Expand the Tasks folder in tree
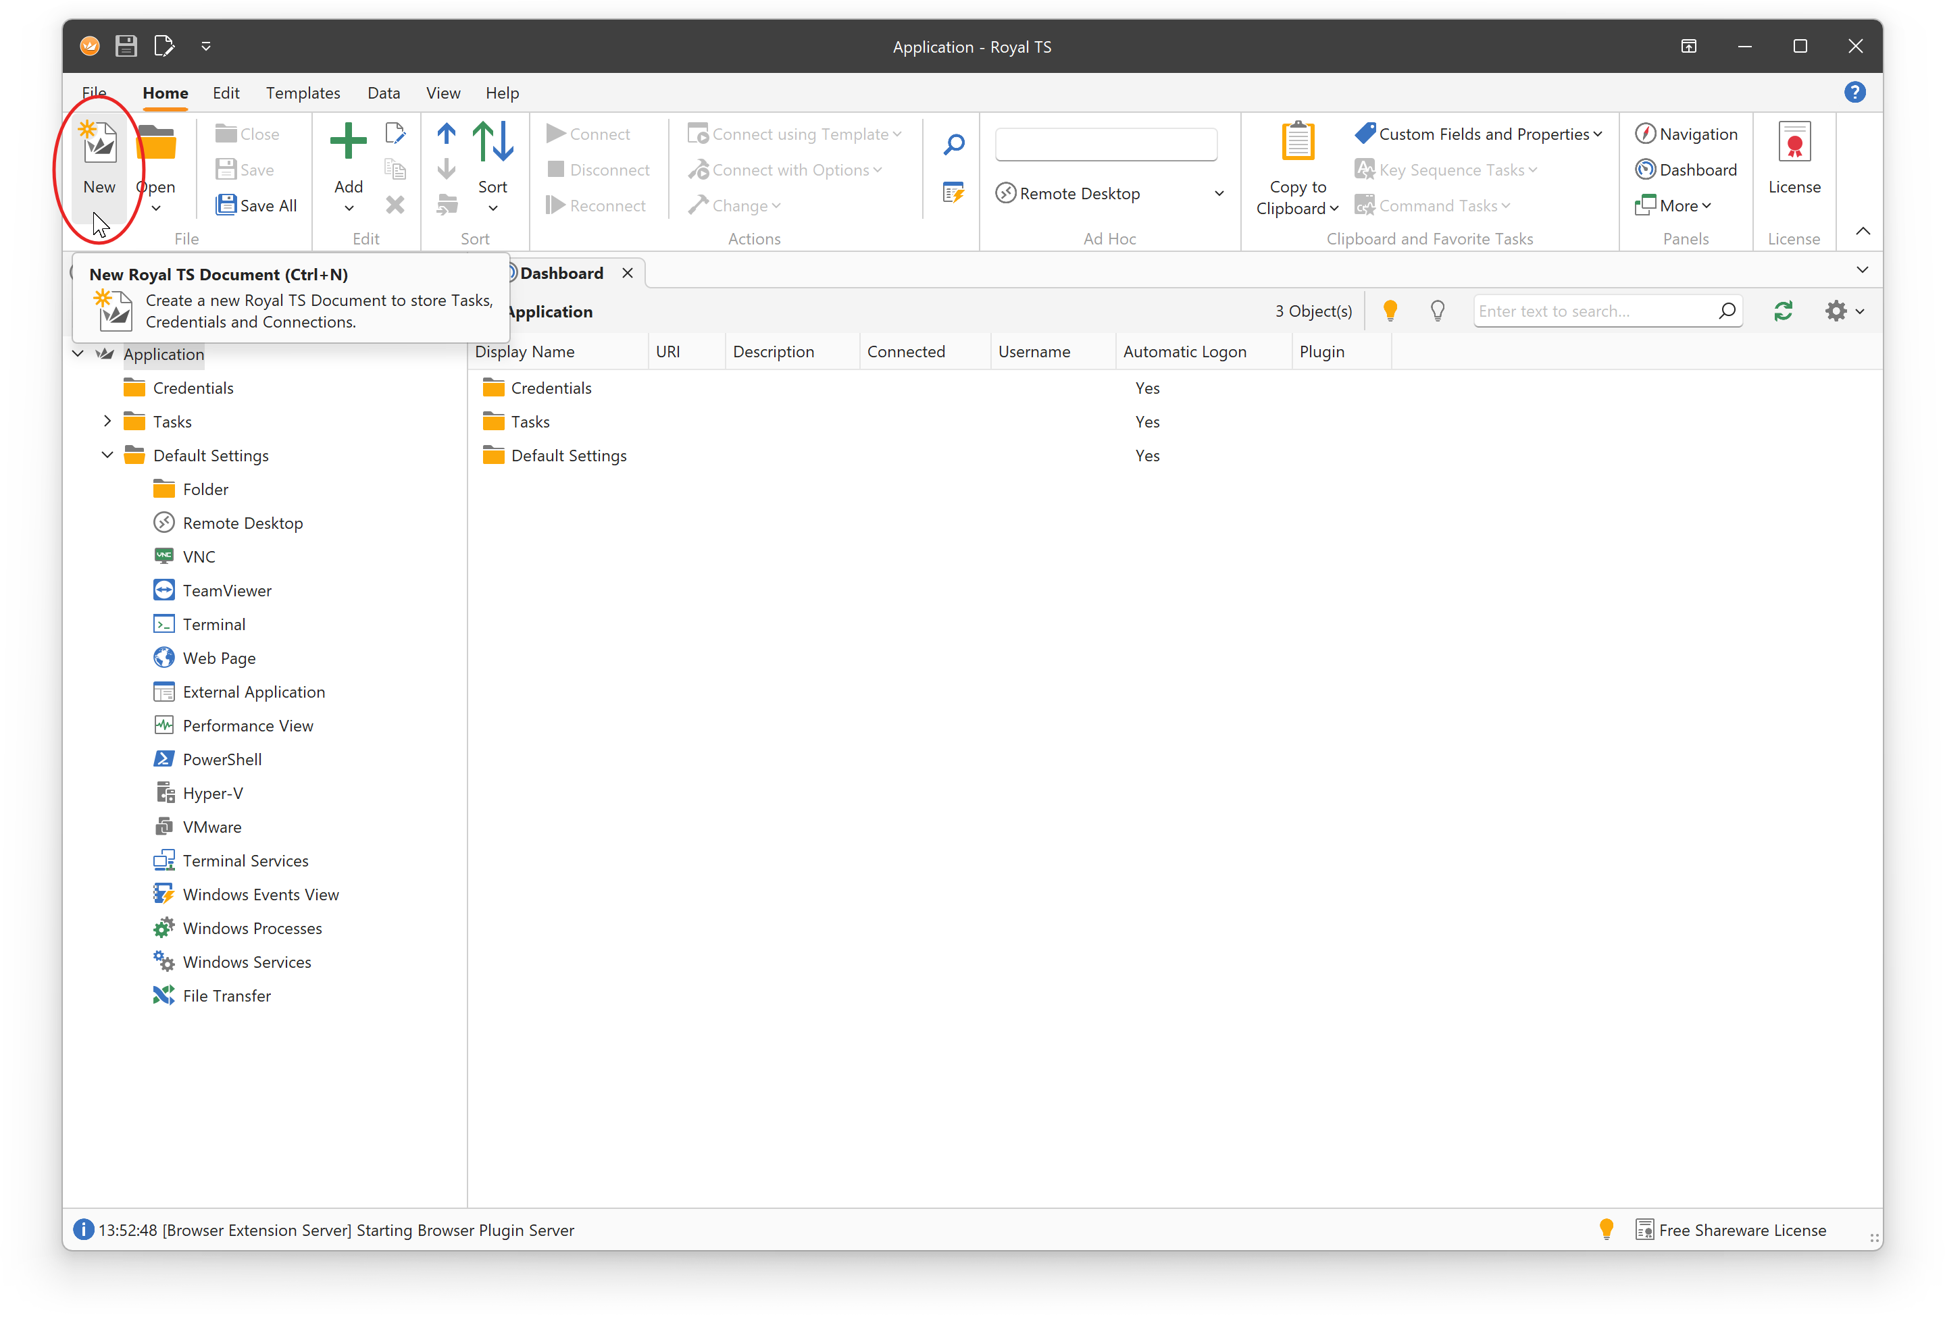Image resolution: width=1945 pixels, height=1319 pixels. tap(107, 421)
